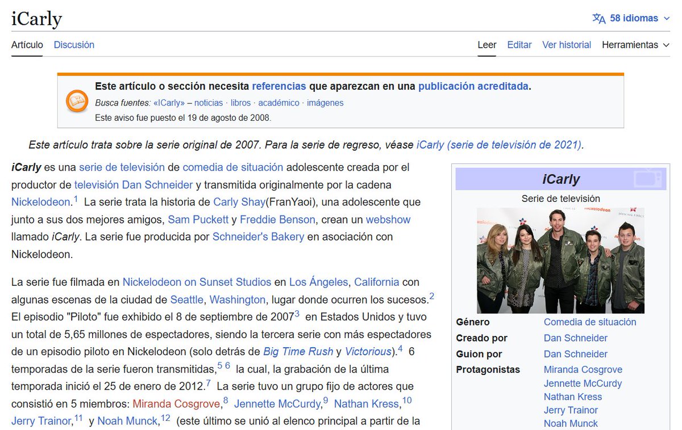682x430 pixels.
Task: Click the imágenes source link
Action: tap(325, 103)
